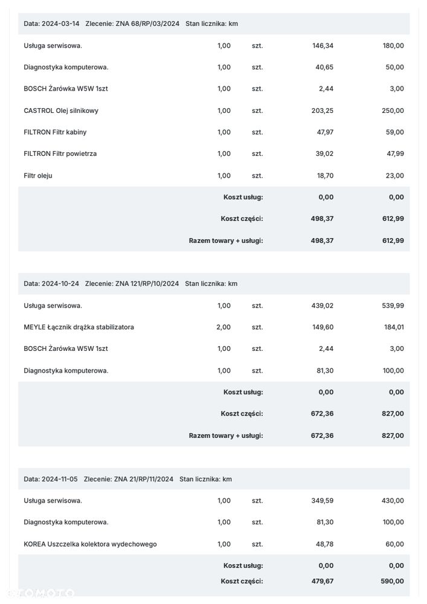Click the CASTROL Olej silnikowy row
Viewport: 427px width, 604px height.
point(214,111)
